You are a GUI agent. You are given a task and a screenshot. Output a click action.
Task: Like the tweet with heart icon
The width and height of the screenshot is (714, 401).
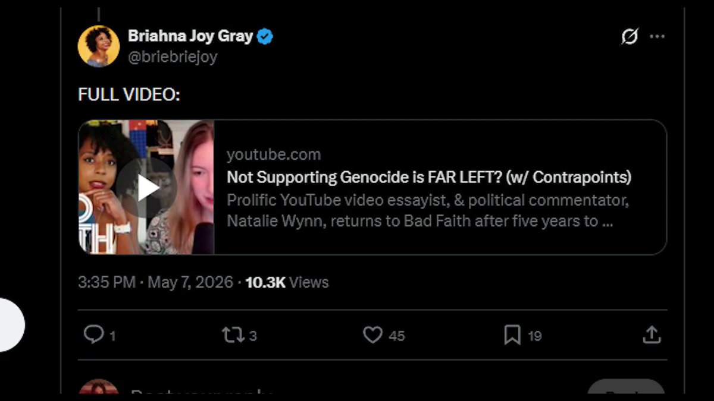[372, 335]
